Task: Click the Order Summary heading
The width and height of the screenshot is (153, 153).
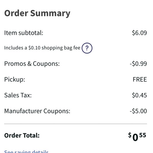Action: tap(37, 14)
